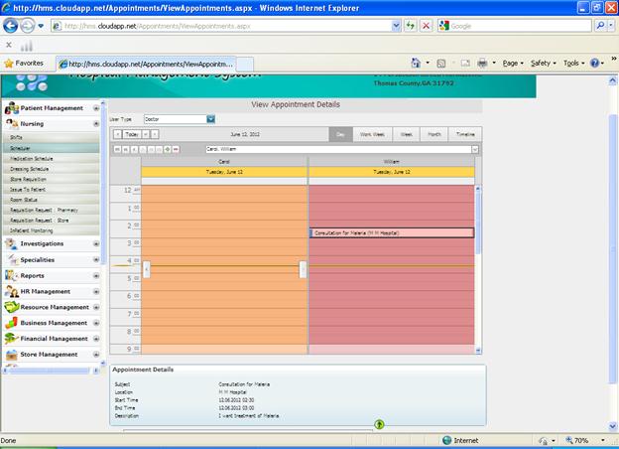Click the Investigations microscope icon
Screen dimensions: 619x449
click(x=12, y=243)
